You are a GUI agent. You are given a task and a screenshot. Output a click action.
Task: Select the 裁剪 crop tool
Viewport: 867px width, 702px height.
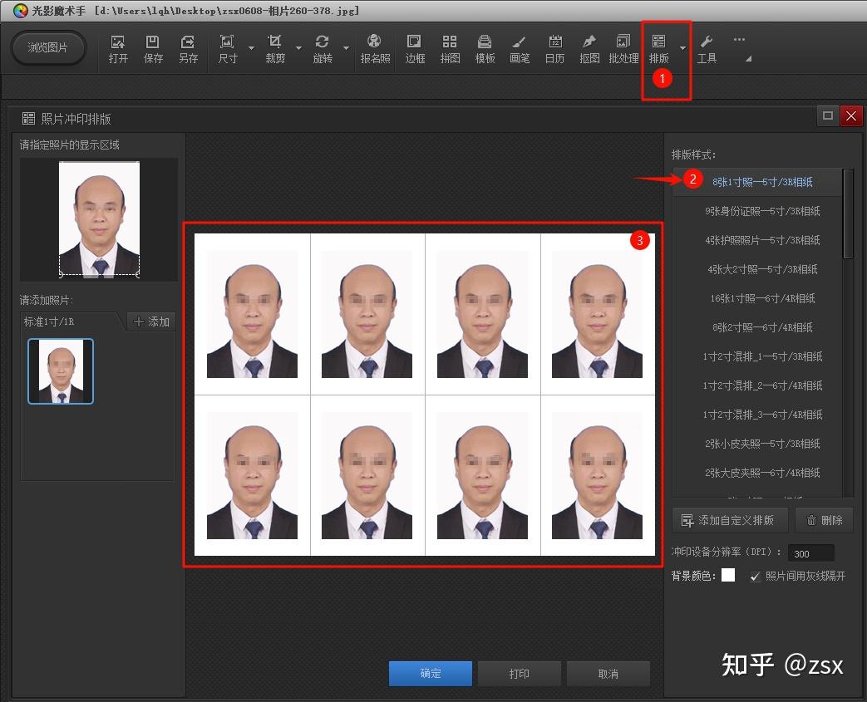click(x=275, y=49)
